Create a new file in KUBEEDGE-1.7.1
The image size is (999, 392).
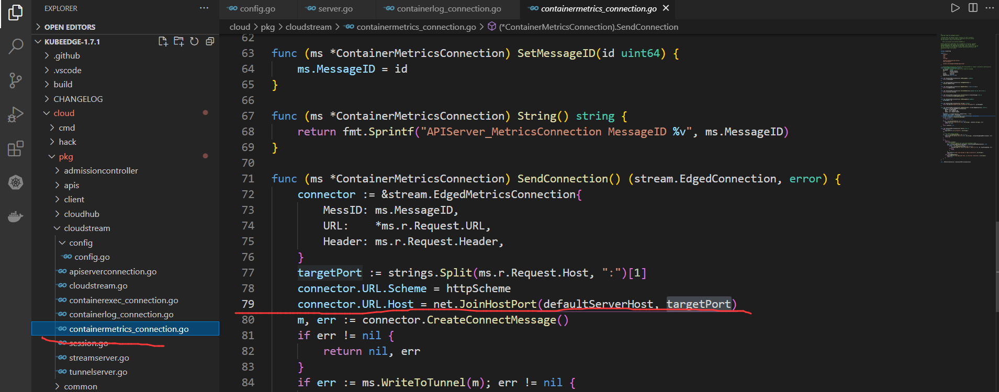(163, 41)
